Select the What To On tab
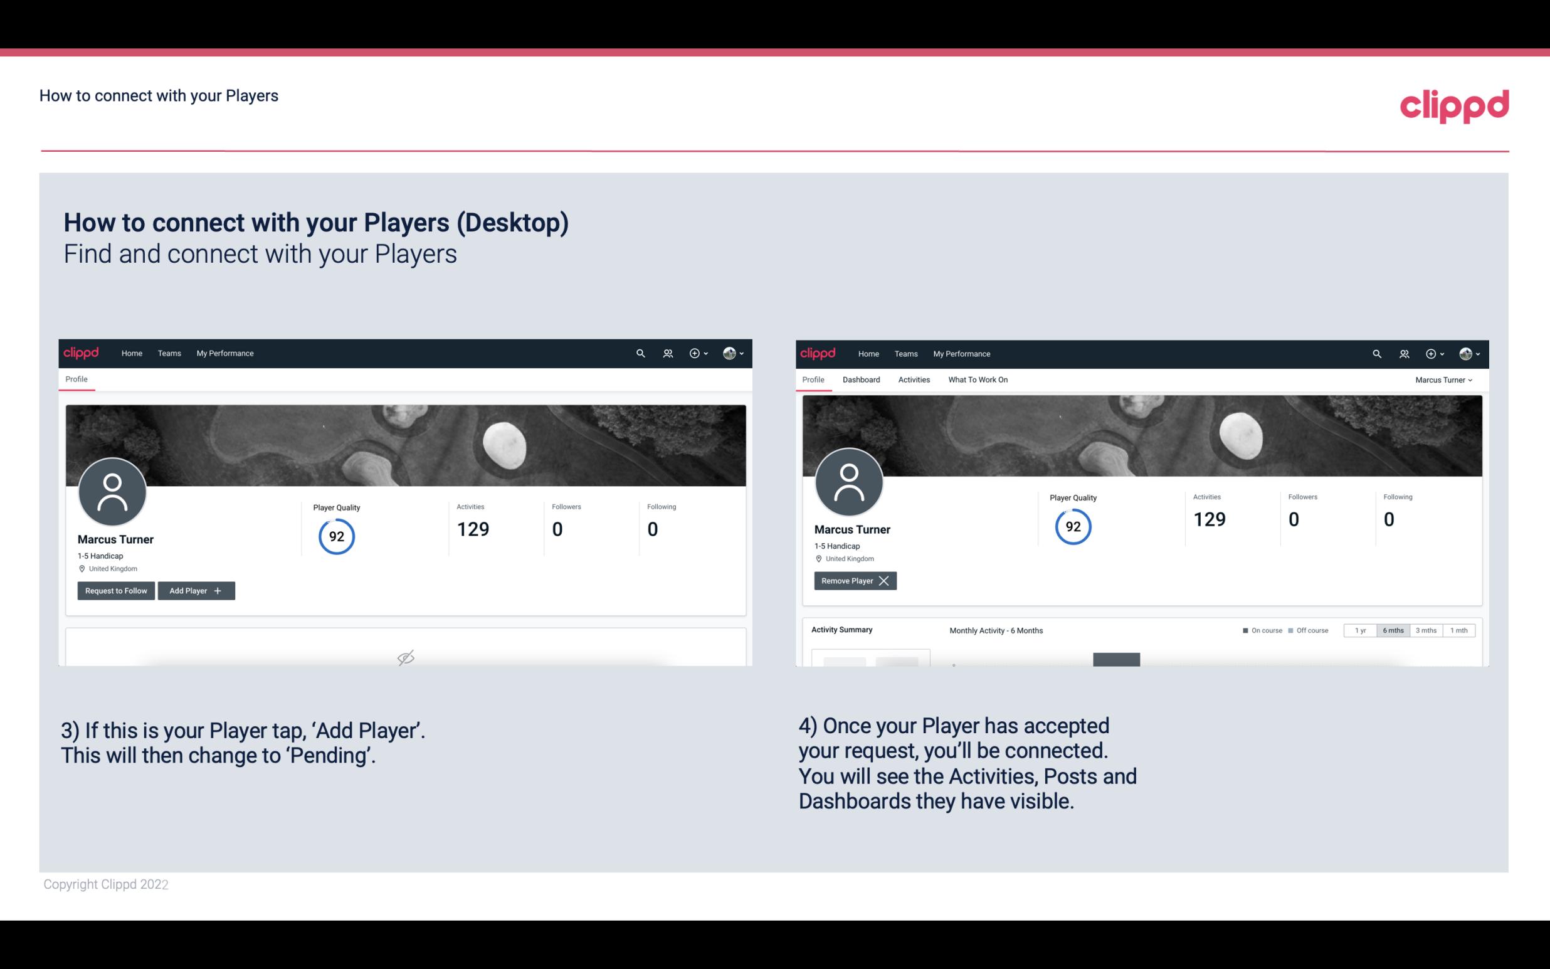This screenshot has height=969, width=1550. (978, 379)
